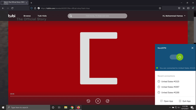
Task: Click the autoplay permission icon in address bar
Action: 39,8
